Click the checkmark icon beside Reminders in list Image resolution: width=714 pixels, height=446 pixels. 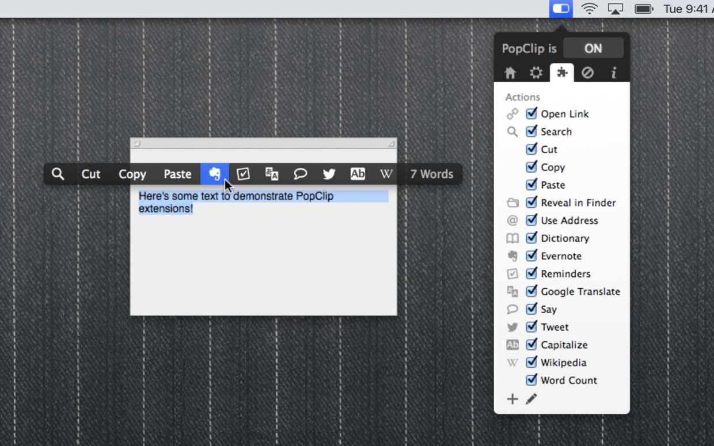512,274
